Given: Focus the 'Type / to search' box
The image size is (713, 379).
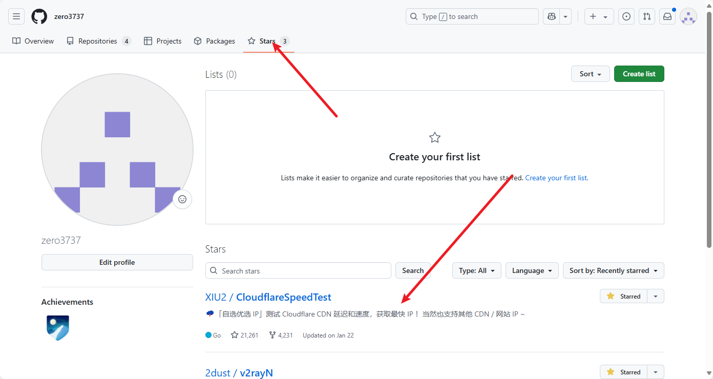Looking at the screenshot, I should coord(472,16).
